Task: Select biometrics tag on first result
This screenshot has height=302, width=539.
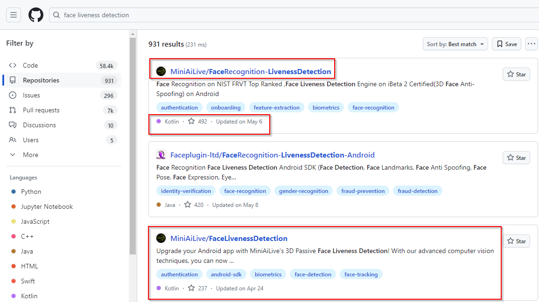Action: pos(326,107)
